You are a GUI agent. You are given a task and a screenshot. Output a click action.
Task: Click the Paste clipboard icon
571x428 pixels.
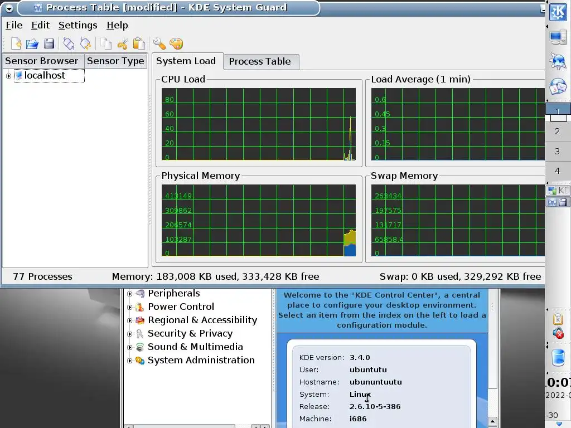(x=139, y=43)
